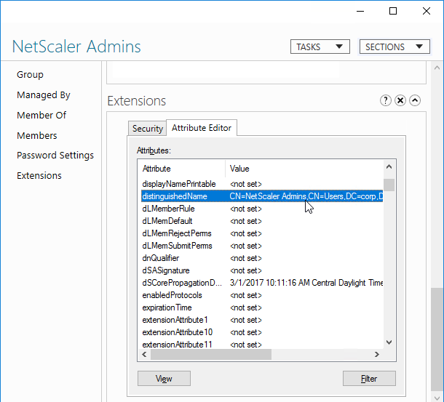Screen dimensions: 444x402
Task: Minimize the NetScaler Admins window
Action: pyautogui.click(x=360, y=12)
